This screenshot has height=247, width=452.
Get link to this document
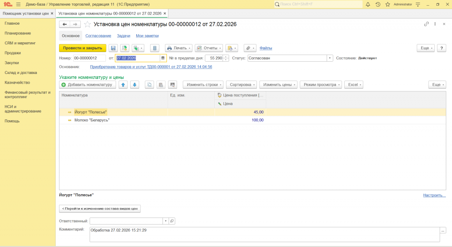(426, 24)
